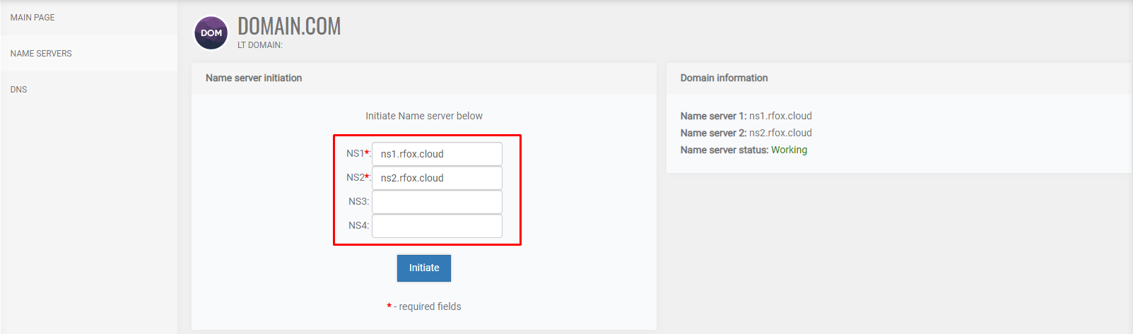Open the DNS sidebar item
The image size is (1133, 334).
(88, 90)
